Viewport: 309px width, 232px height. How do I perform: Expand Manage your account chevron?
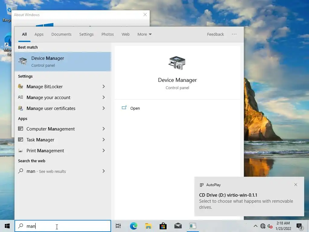point(104,97)
